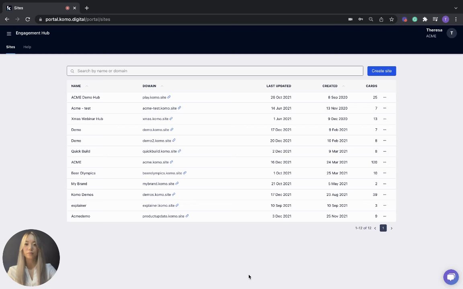
Task: Bookmark this page with the star
Action: 391,19
